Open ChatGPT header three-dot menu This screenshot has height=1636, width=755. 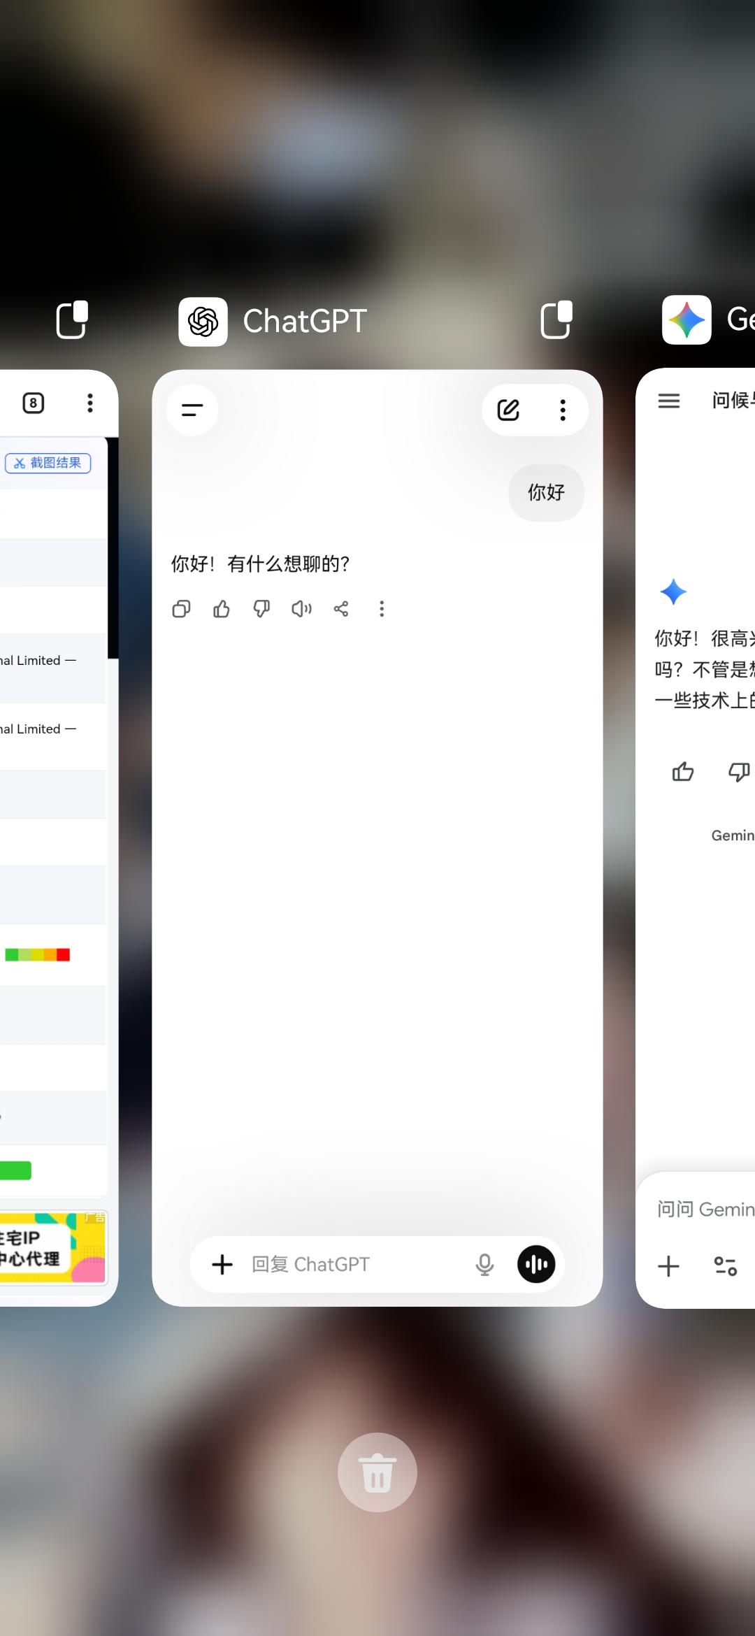[563, 410]
